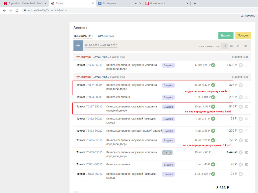Cancel the 75493-60020 order line
Viewport: 258px width, 193px height.
pyautogui.click(x=241, y=131)
